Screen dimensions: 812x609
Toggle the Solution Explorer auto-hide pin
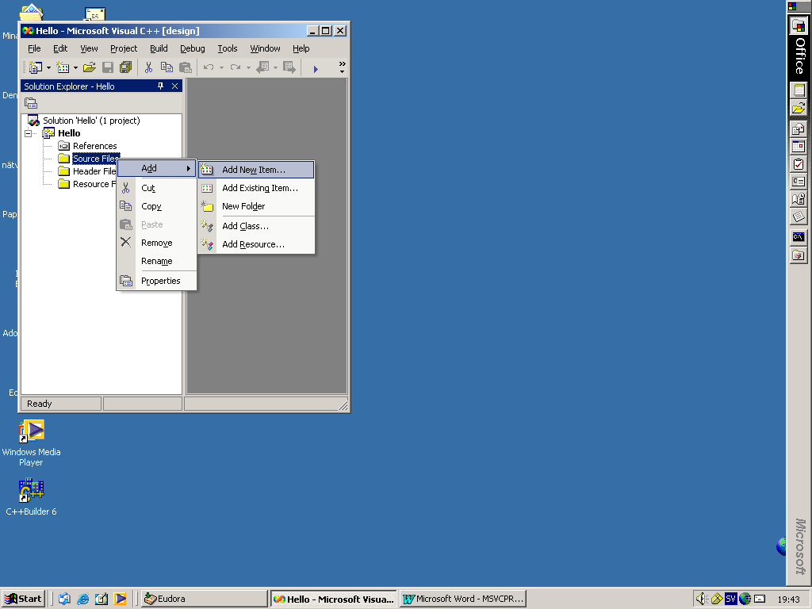(160, 86)
